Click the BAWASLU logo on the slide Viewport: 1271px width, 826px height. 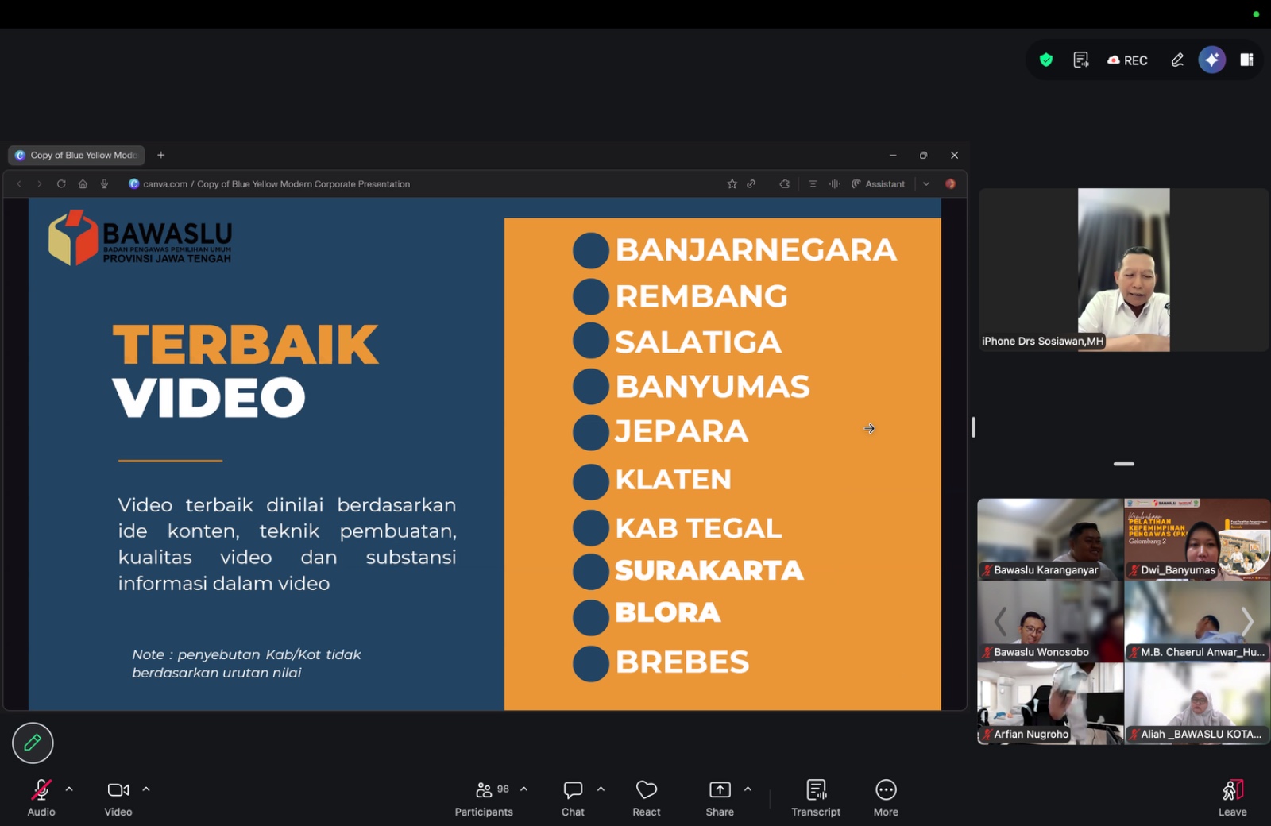click(141, 237)
